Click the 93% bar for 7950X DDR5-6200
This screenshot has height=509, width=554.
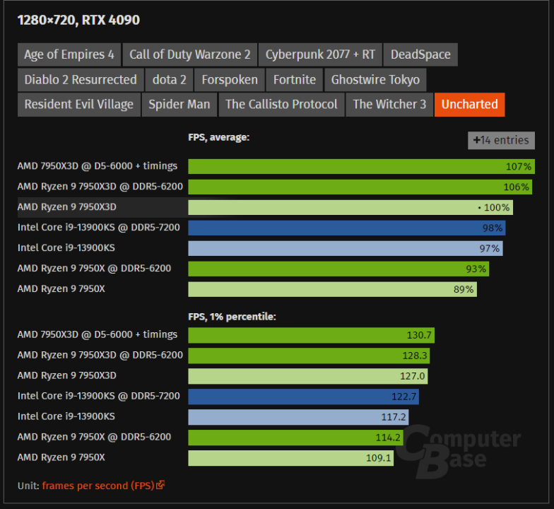[338, 269]
